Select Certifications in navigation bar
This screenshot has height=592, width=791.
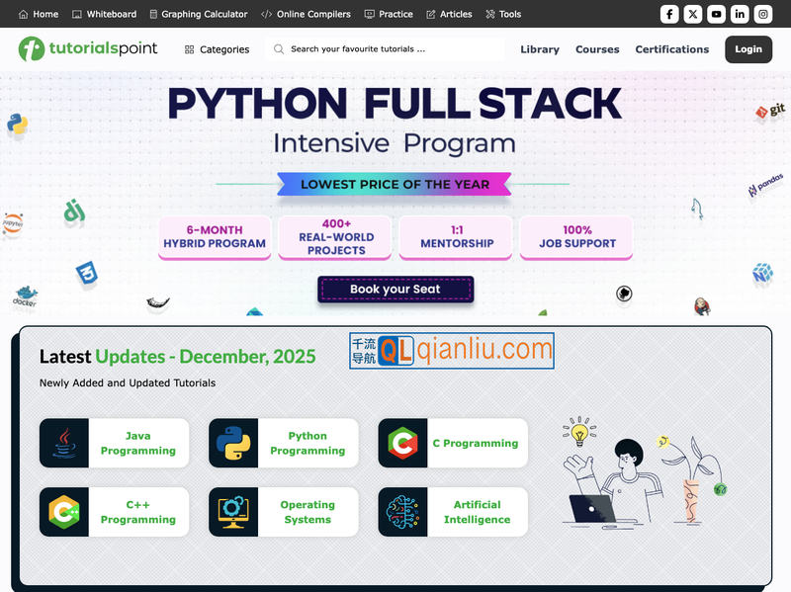pyautogui.click(x=671, y=49)
